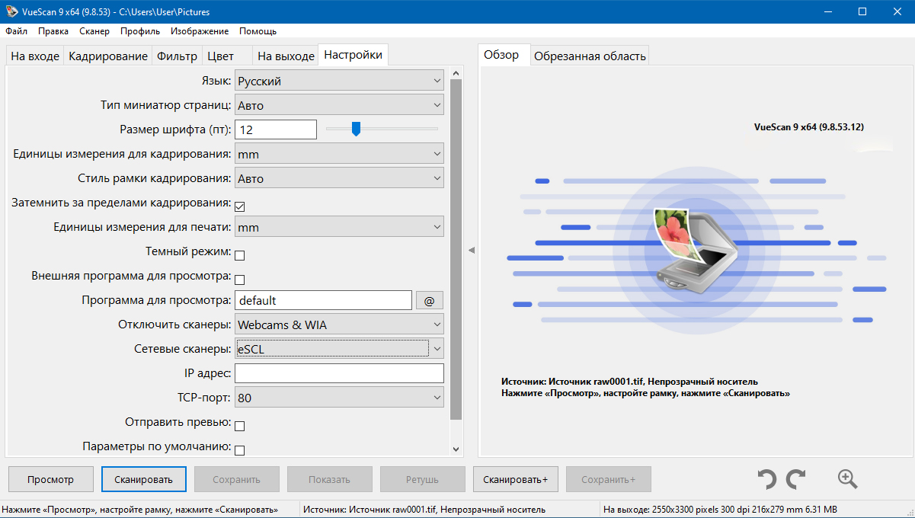The height and width of the screenshot is (518, 915).
Task: Open Единицы измерения для кадрирования dropdown
Action: click(x=339, y=154)
